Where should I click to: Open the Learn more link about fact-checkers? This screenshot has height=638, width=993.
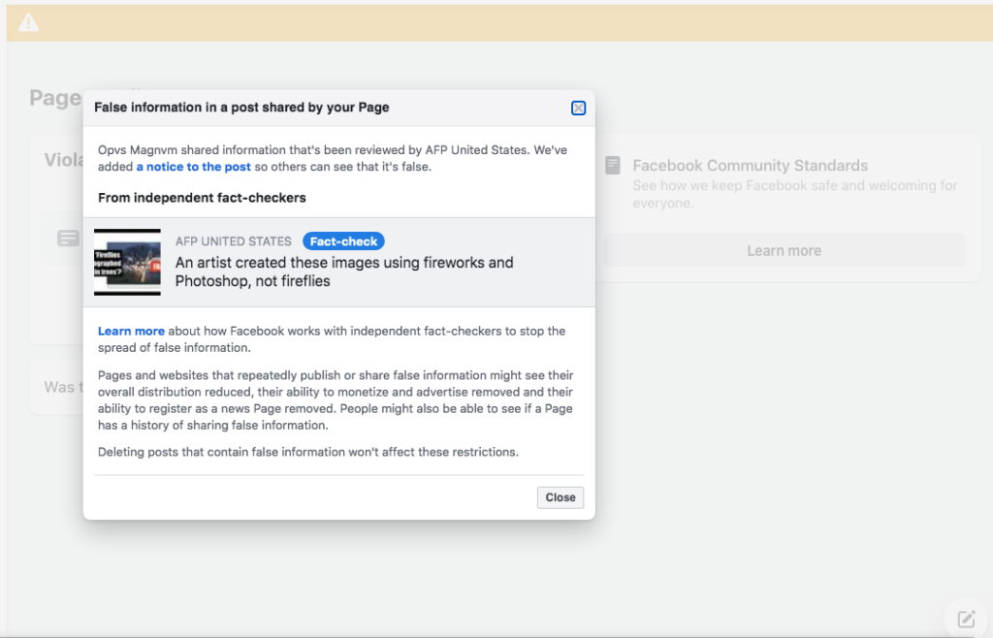[x=131, y=331]
